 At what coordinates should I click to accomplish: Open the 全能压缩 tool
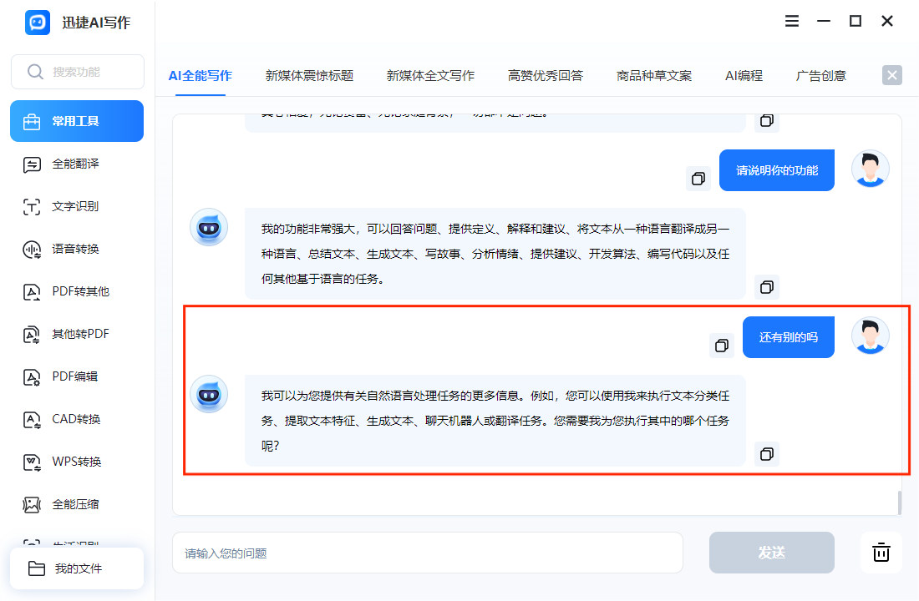click(x=67, y=504)
